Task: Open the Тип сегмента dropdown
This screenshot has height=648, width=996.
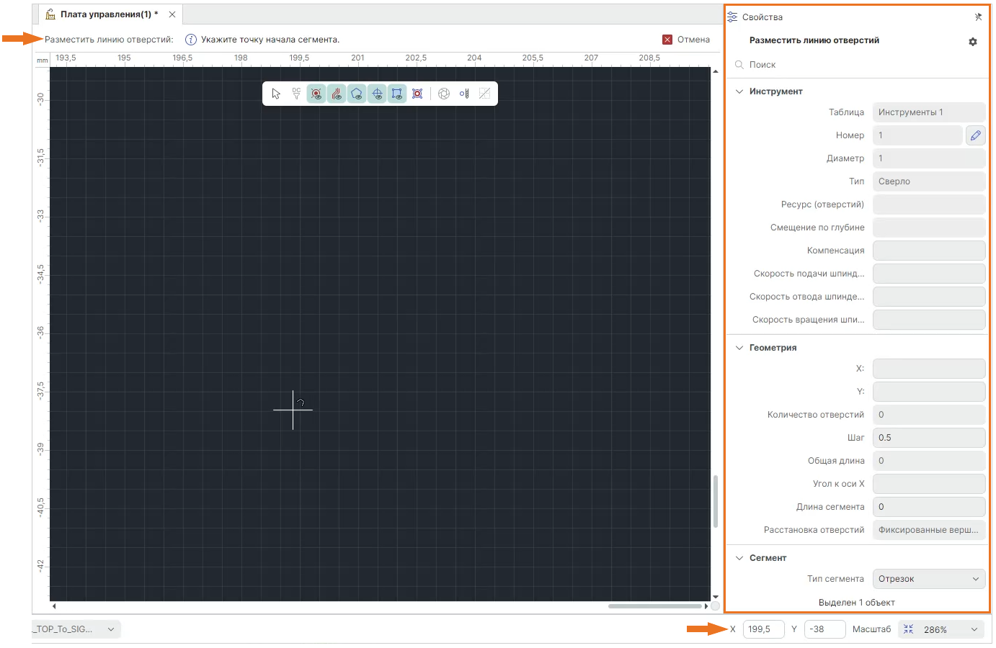Action: (x=928, y=579)
